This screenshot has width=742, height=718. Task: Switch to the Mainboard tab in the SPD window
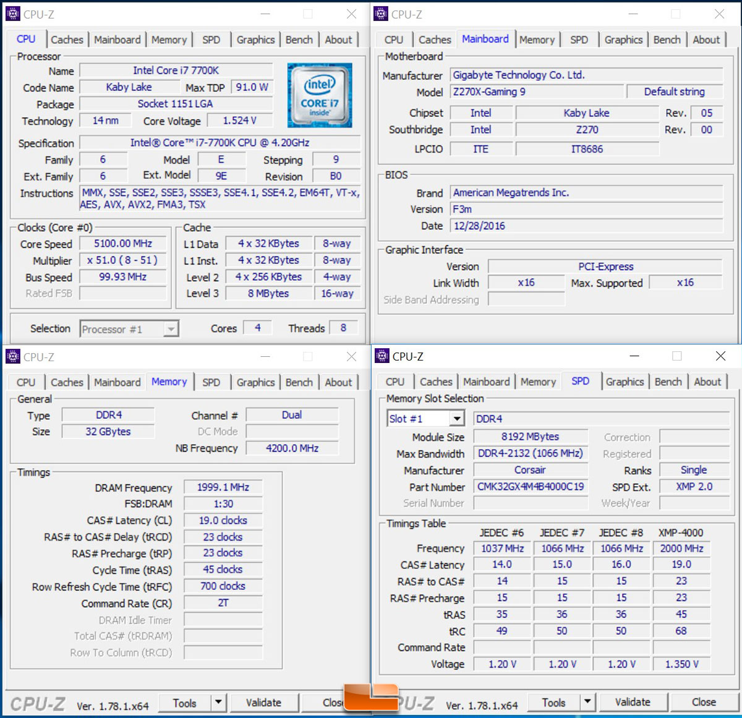487,382
